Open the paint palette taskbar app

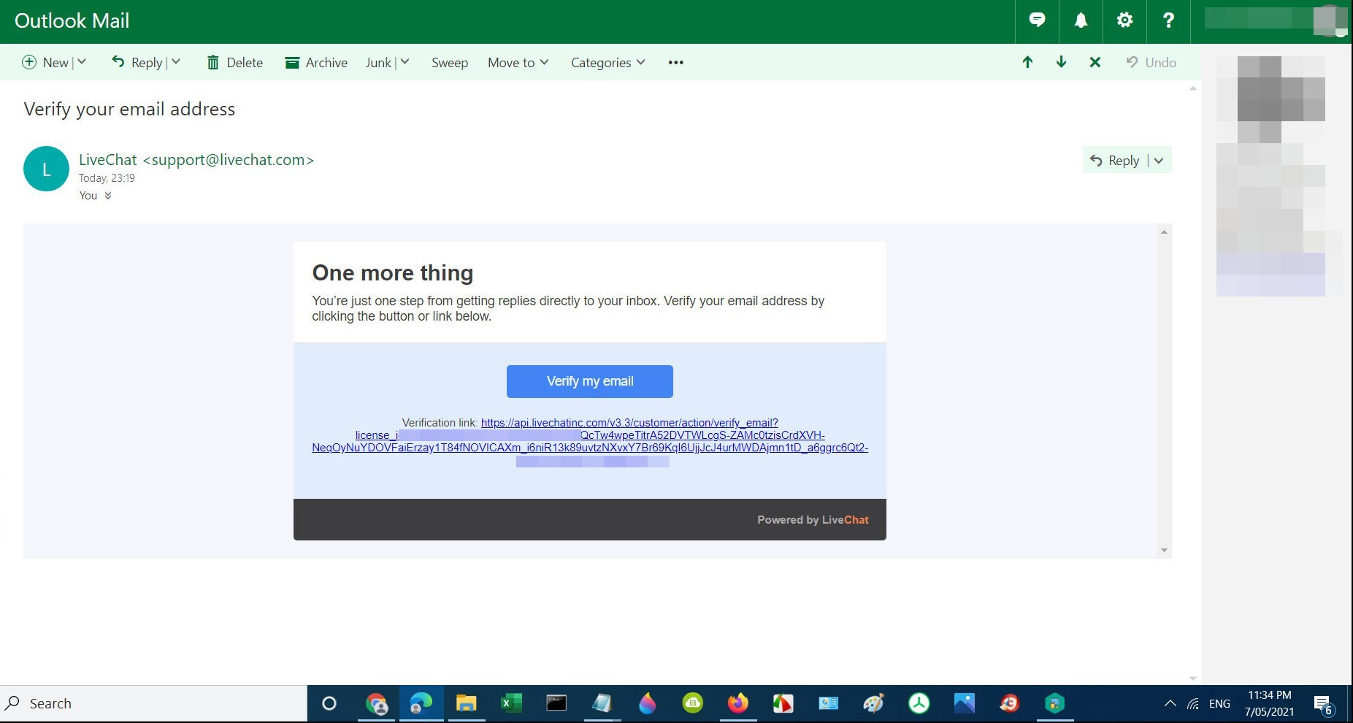(873, 704)
